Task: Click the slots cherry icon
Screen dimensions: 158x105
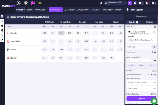Action: coord(65,10)
